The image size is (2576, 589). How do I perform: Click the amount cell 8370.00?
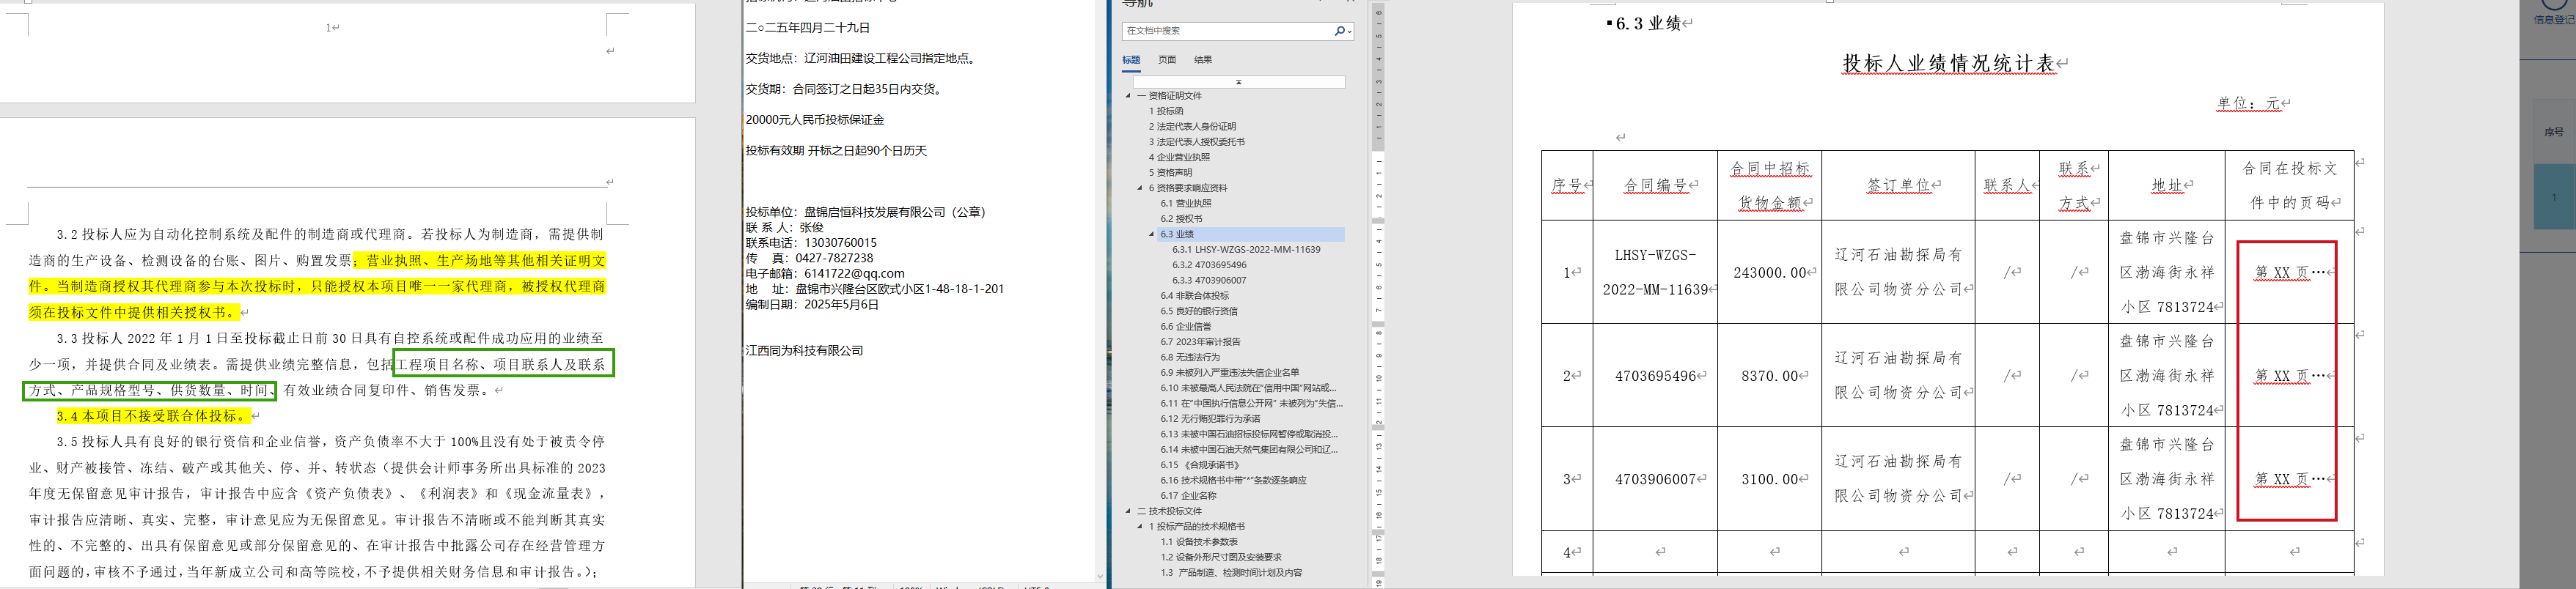click(1770, 377)
